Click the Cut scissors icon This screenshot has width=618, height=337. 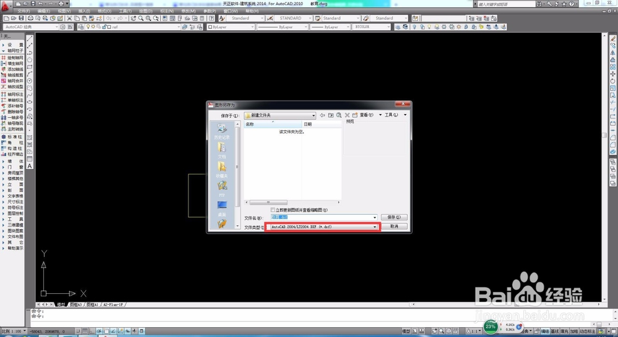(x=69, y=18)
